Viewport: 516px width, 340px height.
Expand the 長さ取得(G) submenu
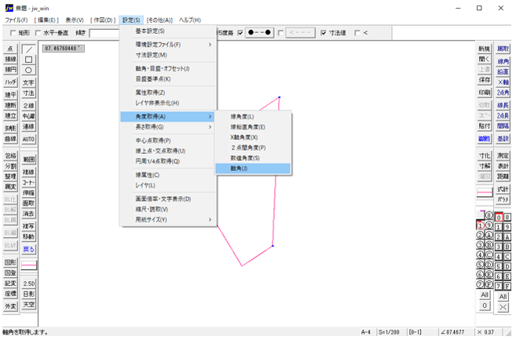[x=168, y=127]
